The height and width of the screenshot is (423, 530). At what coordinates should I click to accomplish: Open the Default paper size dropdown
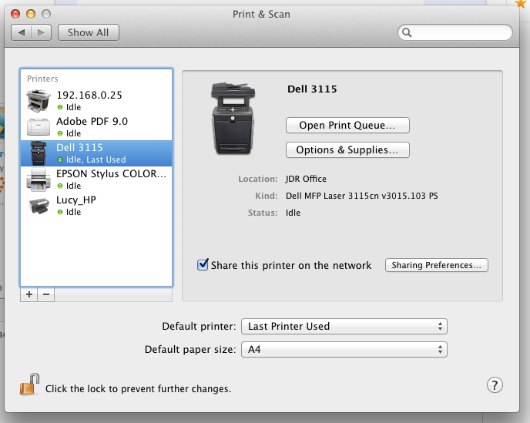click(344, 349)
